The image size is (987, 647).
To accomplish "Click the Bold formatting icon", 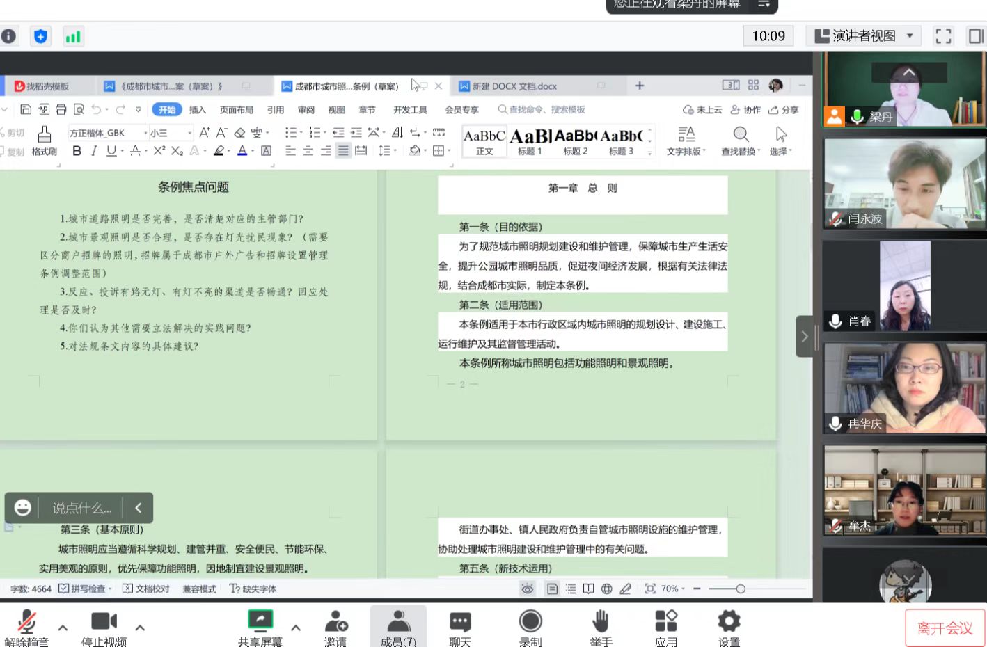I will [77, 151].
